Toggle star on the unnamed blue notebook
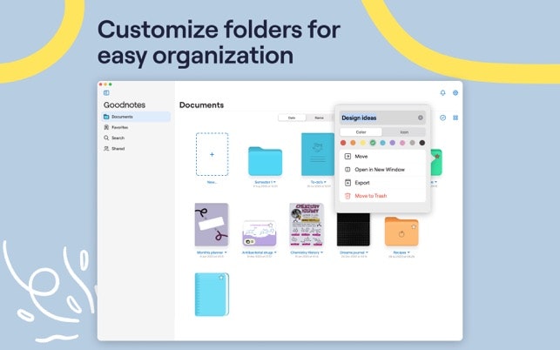Viewport: 560px width, 350px height. (x=221, y=278)
